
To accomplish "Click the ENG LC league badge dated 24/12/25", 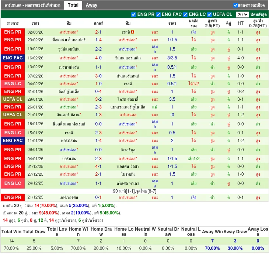I will pyautogui.click(x=13, y=183).
